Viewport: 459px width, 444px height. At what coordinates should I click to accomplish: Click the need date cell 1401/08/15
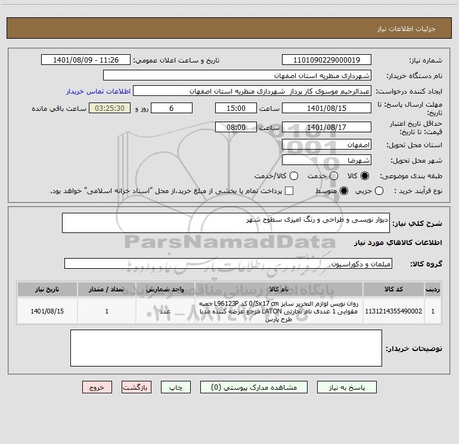(47, 311)
